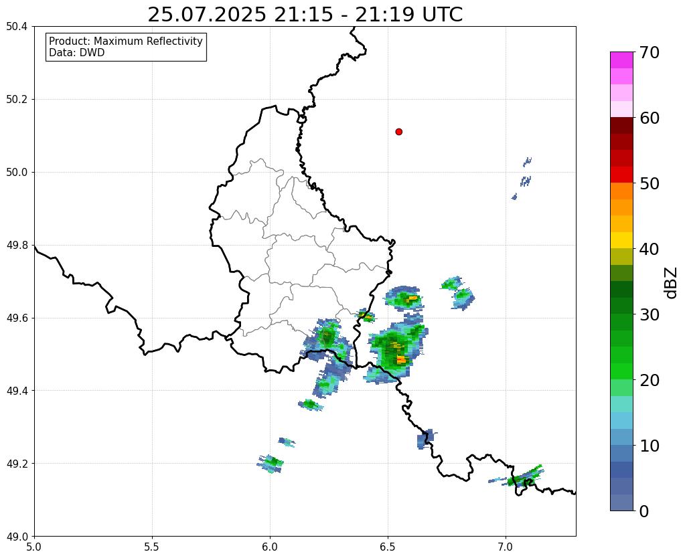685x558 pixels.
Task: Click the 5.0 longitude tick label
Action: 34,547
